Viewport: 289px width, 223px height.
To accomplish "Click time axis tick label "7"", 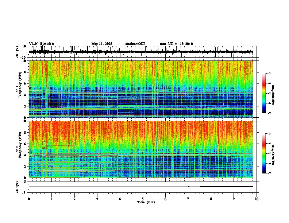I will click(188, 199).
